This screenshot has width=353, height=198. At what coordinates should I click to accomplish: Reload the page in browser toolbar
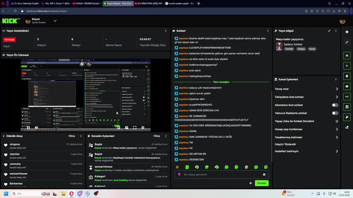(15, 11)
